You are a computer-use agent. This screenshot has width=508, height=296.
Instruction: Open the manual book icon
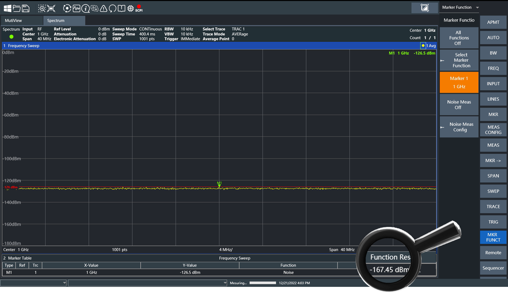click(x=122, y=8)
